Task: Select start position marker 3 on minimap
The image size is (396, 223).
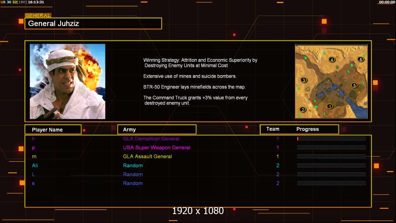Action: [x=304, y=80]
